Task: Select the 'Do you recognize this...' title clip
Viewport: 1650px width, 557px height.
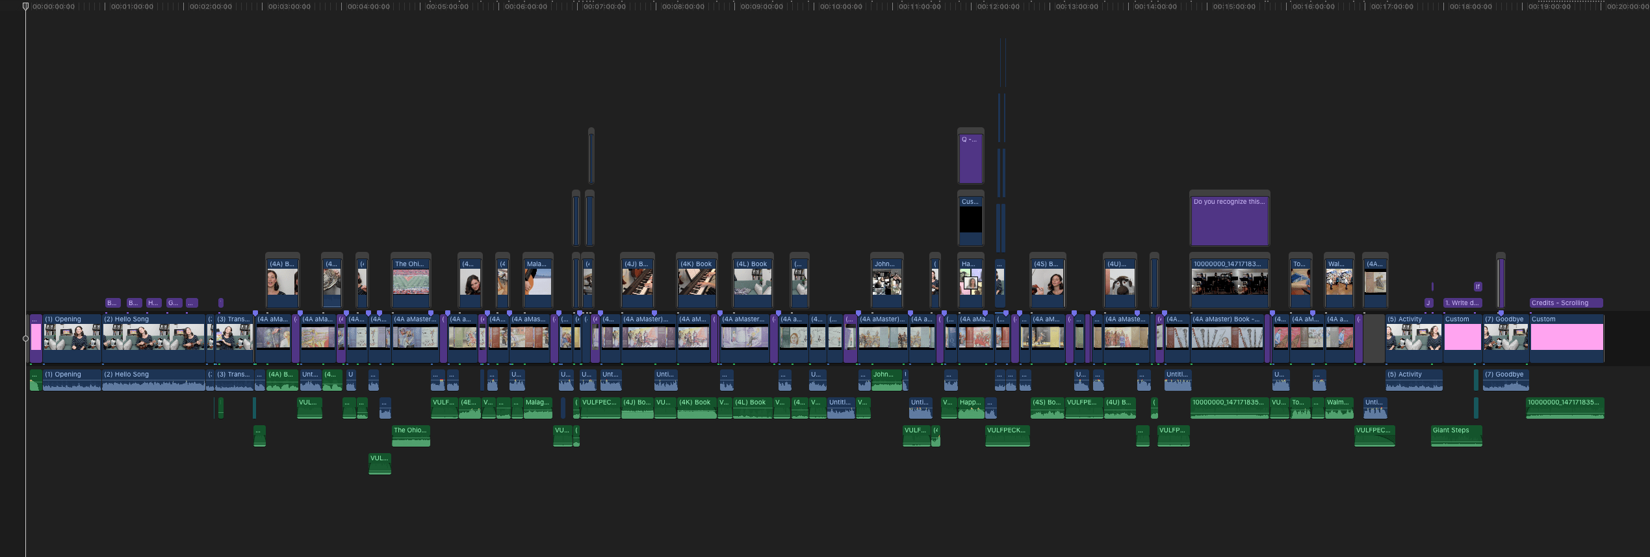Action: click(x=1230, y=221)
